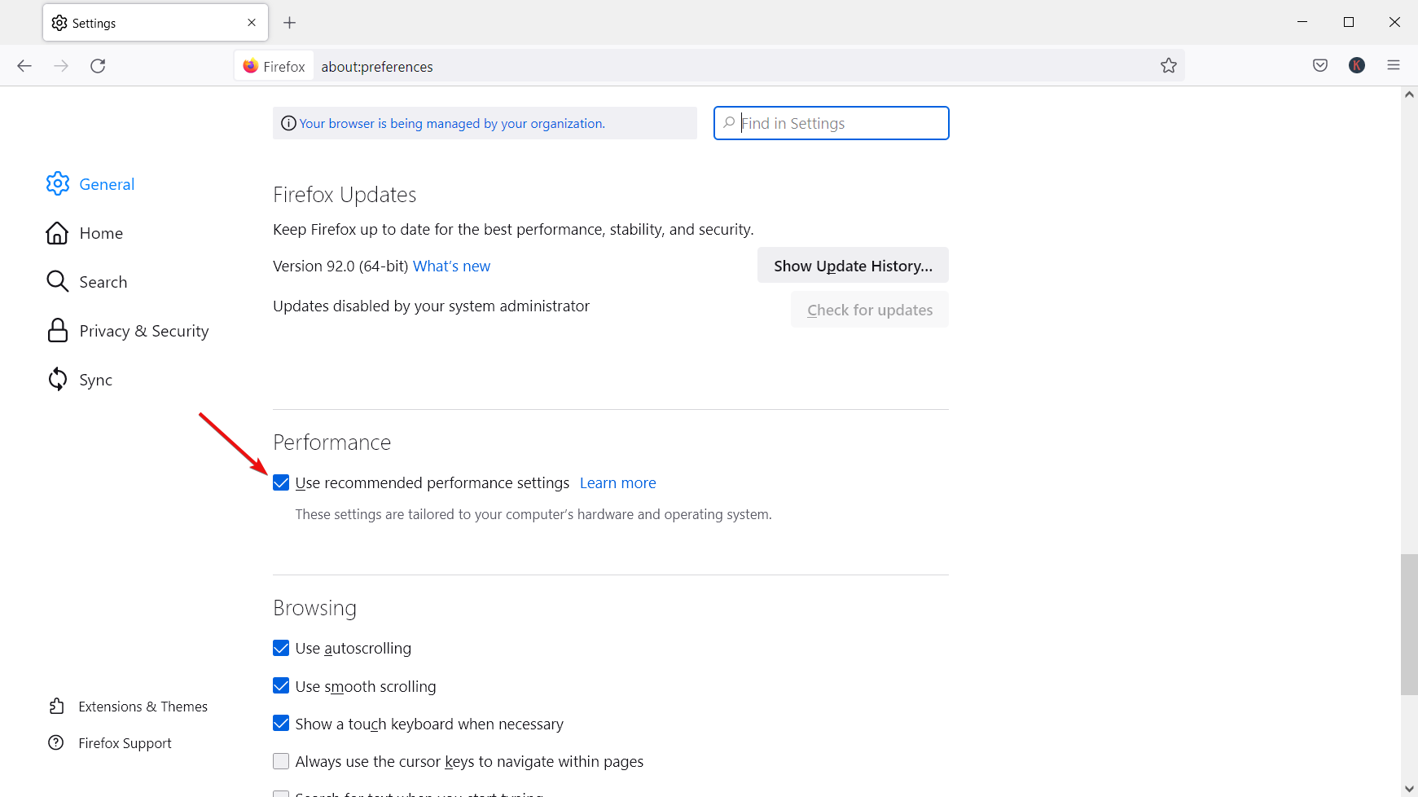Switch to the Home settings category
The image size is (1418, 797).
[x=101, y=233]
